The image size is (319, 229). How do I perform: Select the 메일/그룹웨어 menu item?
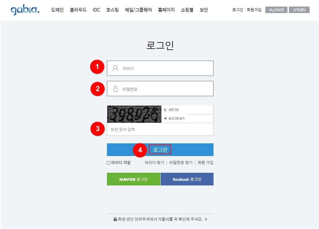[138, 10]
